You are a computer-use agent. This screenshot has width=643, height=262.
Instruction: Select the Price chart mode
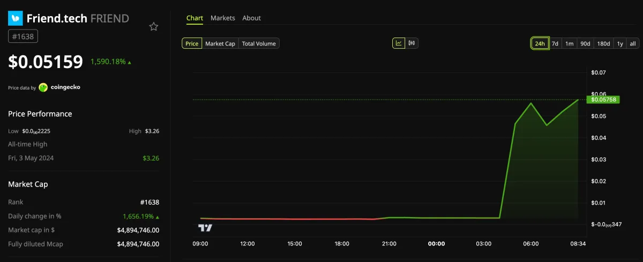[x=192, y=43]
